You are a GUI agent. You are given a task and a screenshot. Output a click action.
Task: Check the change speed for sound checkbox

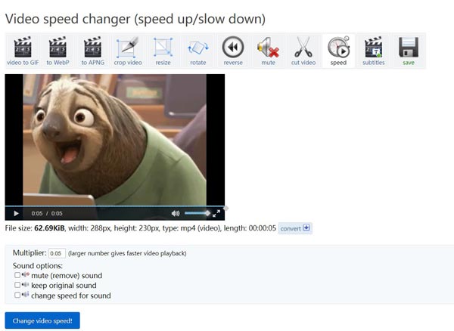[17, 295]
